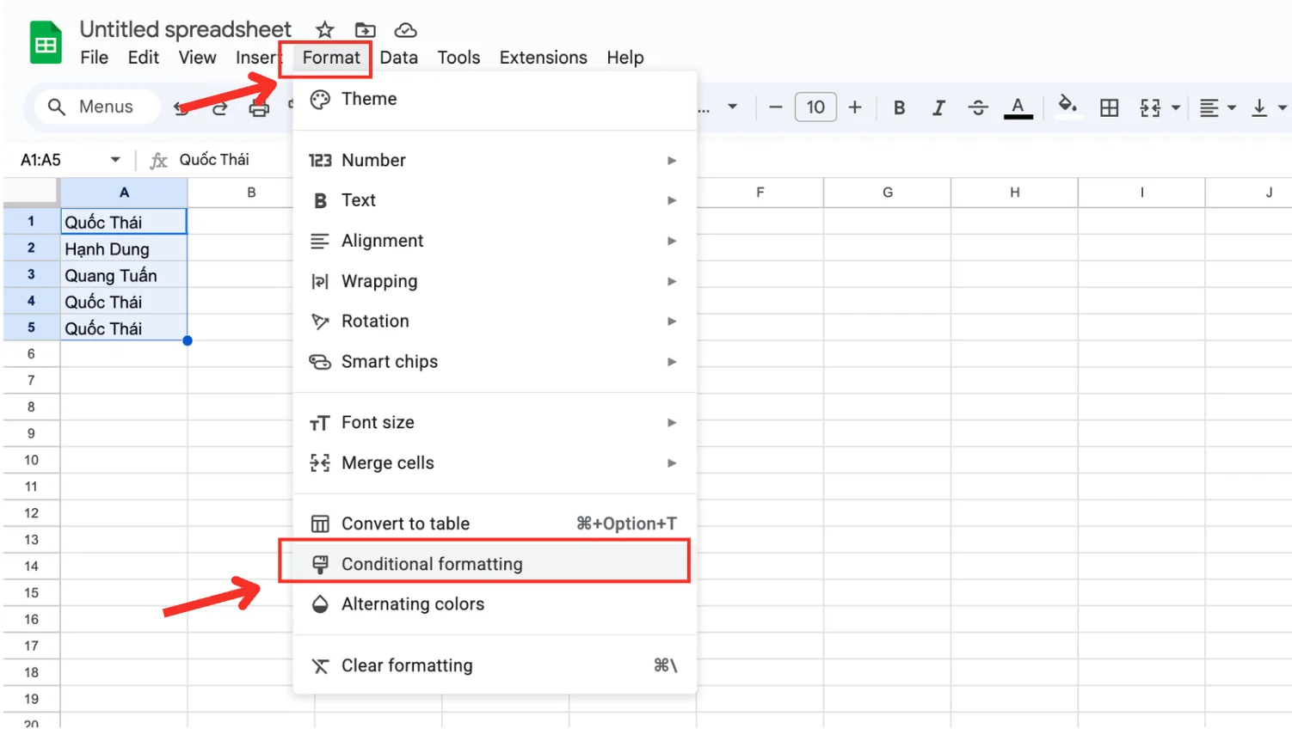Open the Format menu

coord(331,58)
